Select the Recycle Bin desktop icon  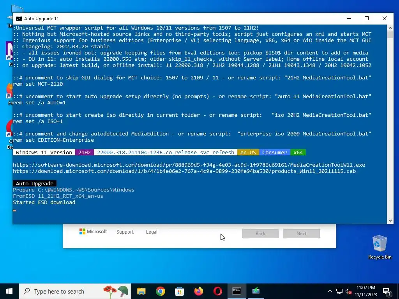point(380,247)
